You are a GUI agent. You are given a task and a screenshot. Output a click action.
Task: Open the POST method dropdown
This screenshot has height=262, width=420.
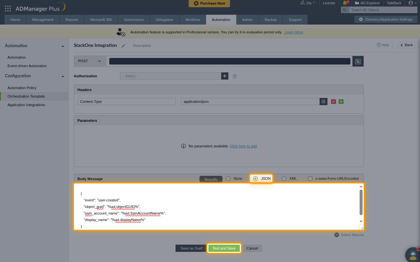(90, 61)
